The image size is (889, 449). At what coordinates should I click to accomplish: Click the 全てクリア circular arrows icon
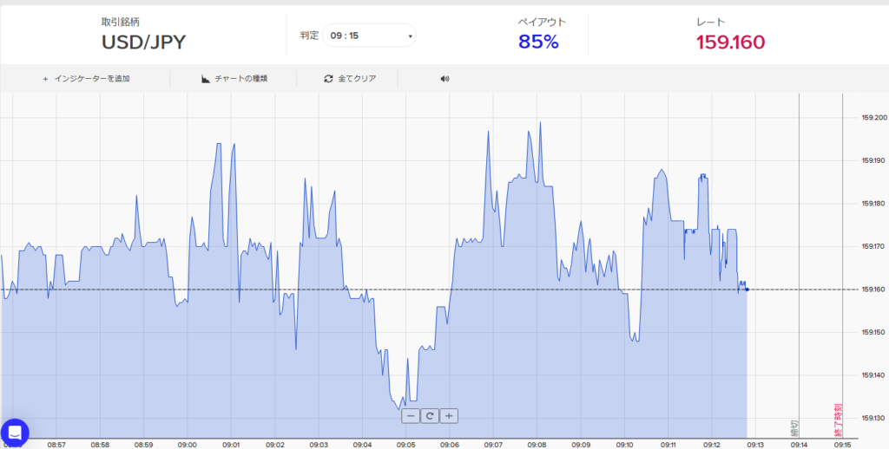point(328,79)
